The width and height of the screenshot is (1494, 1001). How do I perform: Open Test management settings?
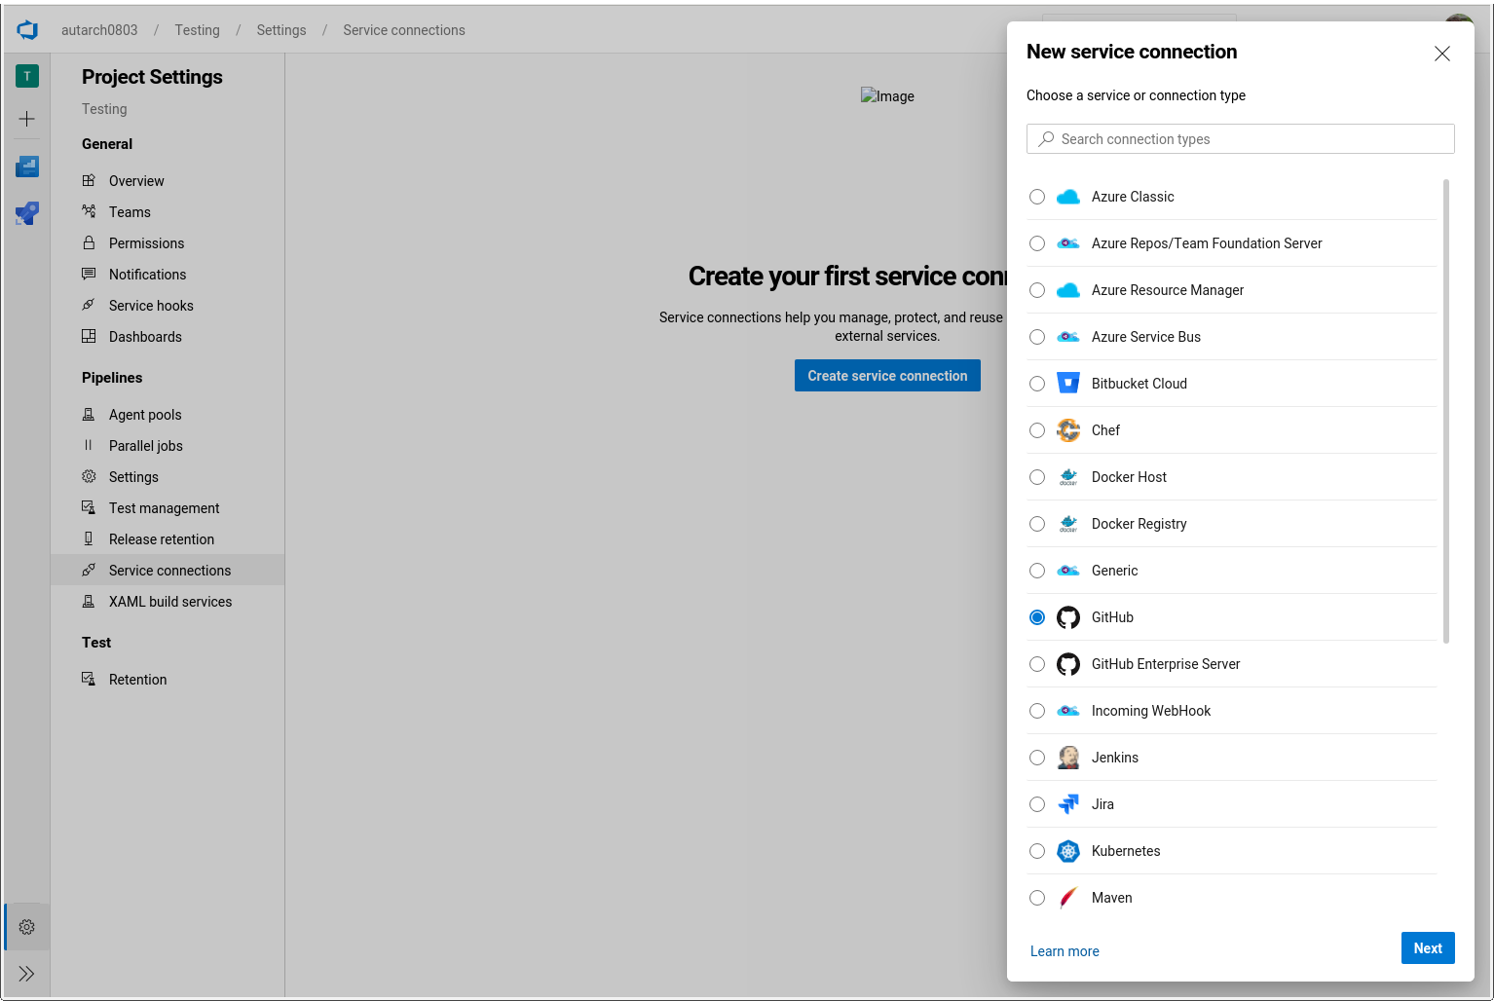tap(168, 508)
